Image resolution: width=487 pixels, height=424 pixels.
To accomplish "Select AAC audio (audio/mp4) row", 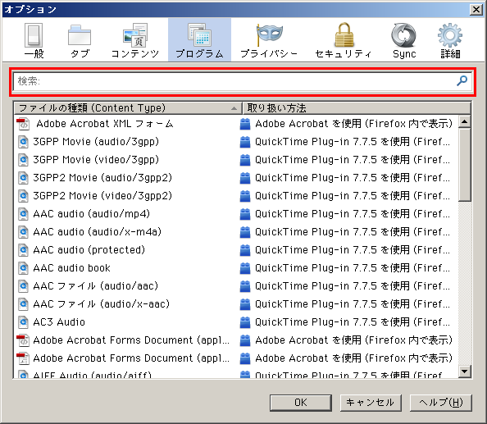I will 236,214.
